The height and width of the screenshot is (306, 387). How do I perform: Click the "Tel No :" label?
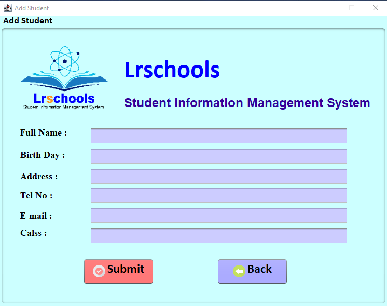36,195
